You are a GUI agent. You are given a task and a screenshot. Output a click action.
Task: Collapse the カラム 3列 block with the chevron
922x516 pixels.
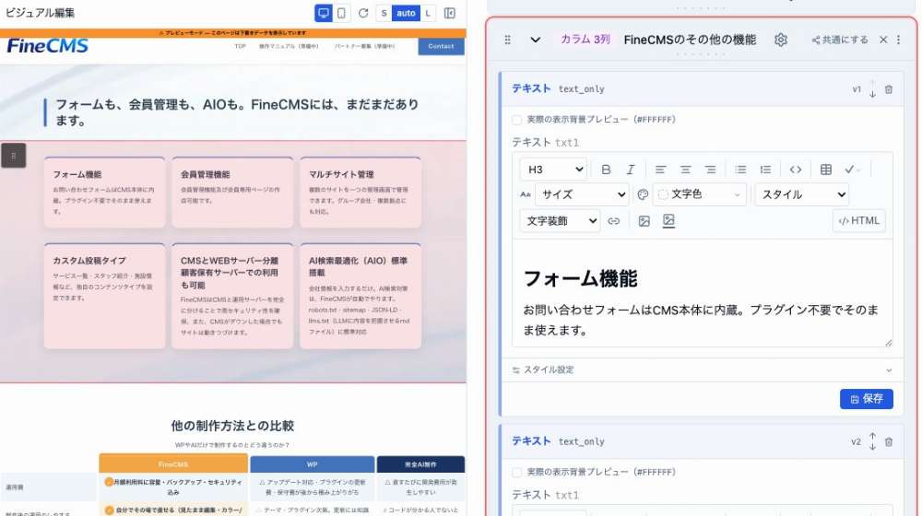[535, 40]
